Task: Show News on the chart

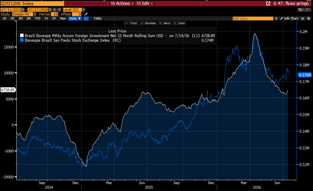Action: point(165,23)
